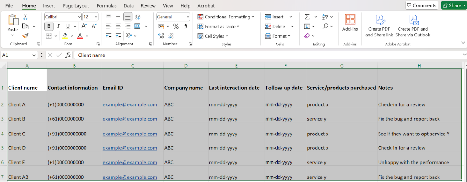Open the Font Color red swatch
The width and height of the screenshot is (467, 182).
tap(80, 36)
